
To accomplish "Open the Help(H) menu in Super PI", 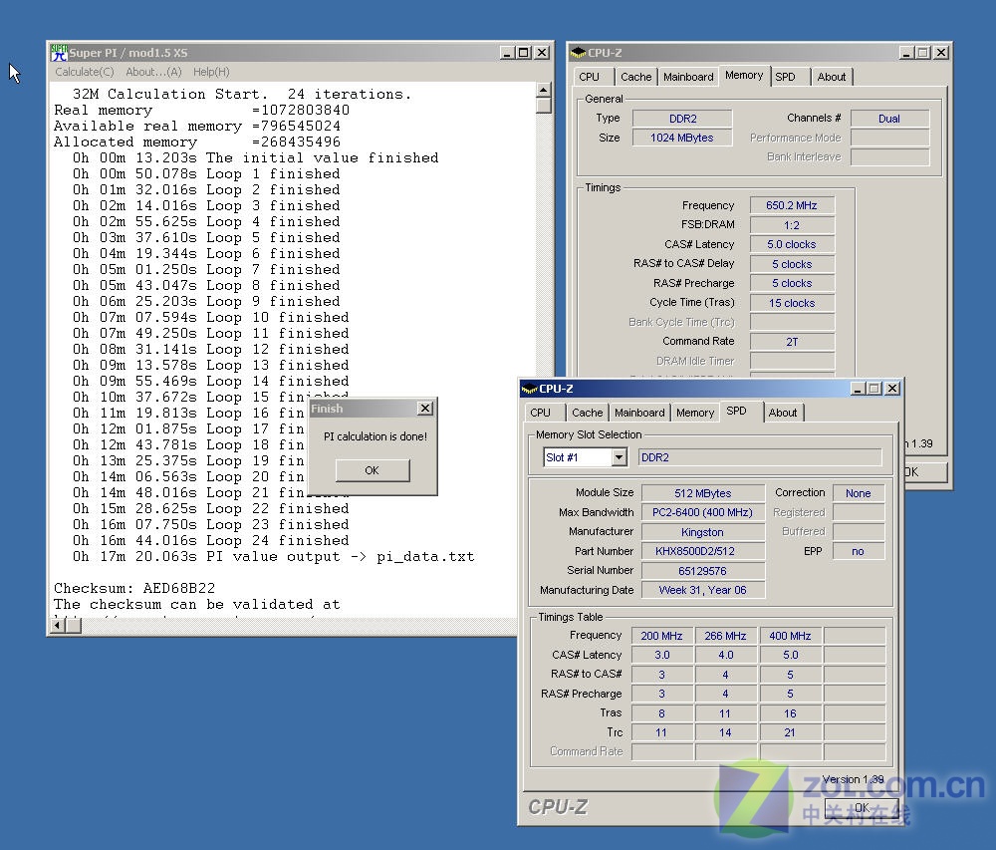I will click(x=211, y=72).
